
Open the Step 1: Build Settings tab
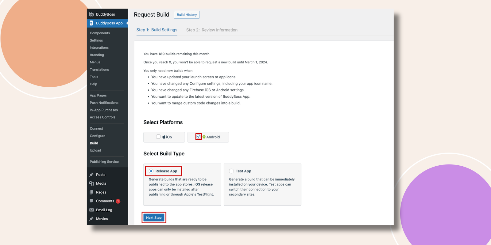tap(157, 30)
